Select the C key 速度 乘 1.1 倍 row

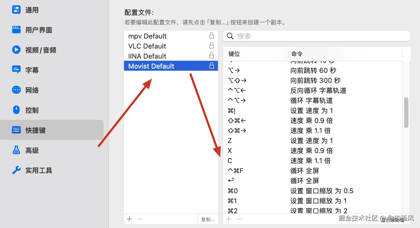tap(313, 161)
